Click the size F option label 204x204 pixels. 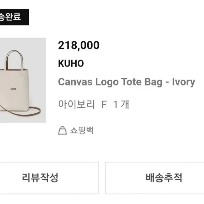click(104, 105)
